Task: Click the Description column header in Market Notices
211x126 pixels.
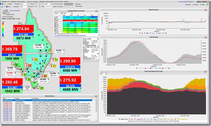Action: [62, 98]
